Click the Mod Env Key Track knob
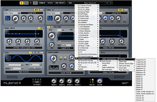The height and width of the screenshot is (102, 157). [37, 41]
